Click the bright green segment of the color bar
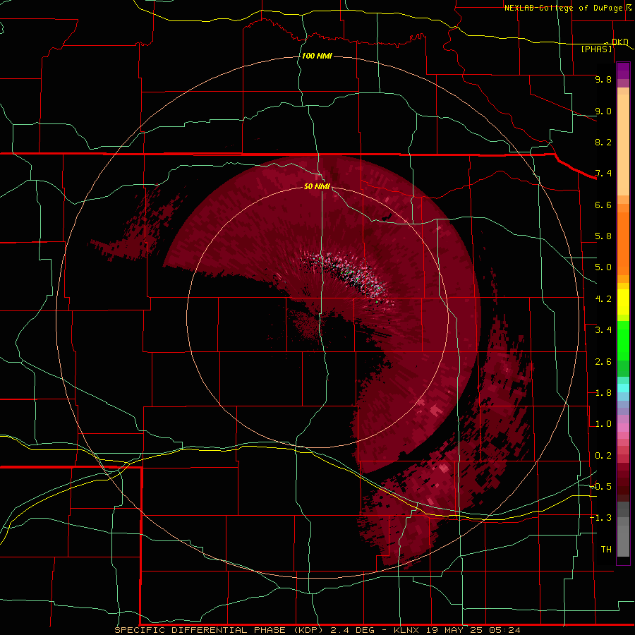Screen dimensions: 635x635 (623, 340)
